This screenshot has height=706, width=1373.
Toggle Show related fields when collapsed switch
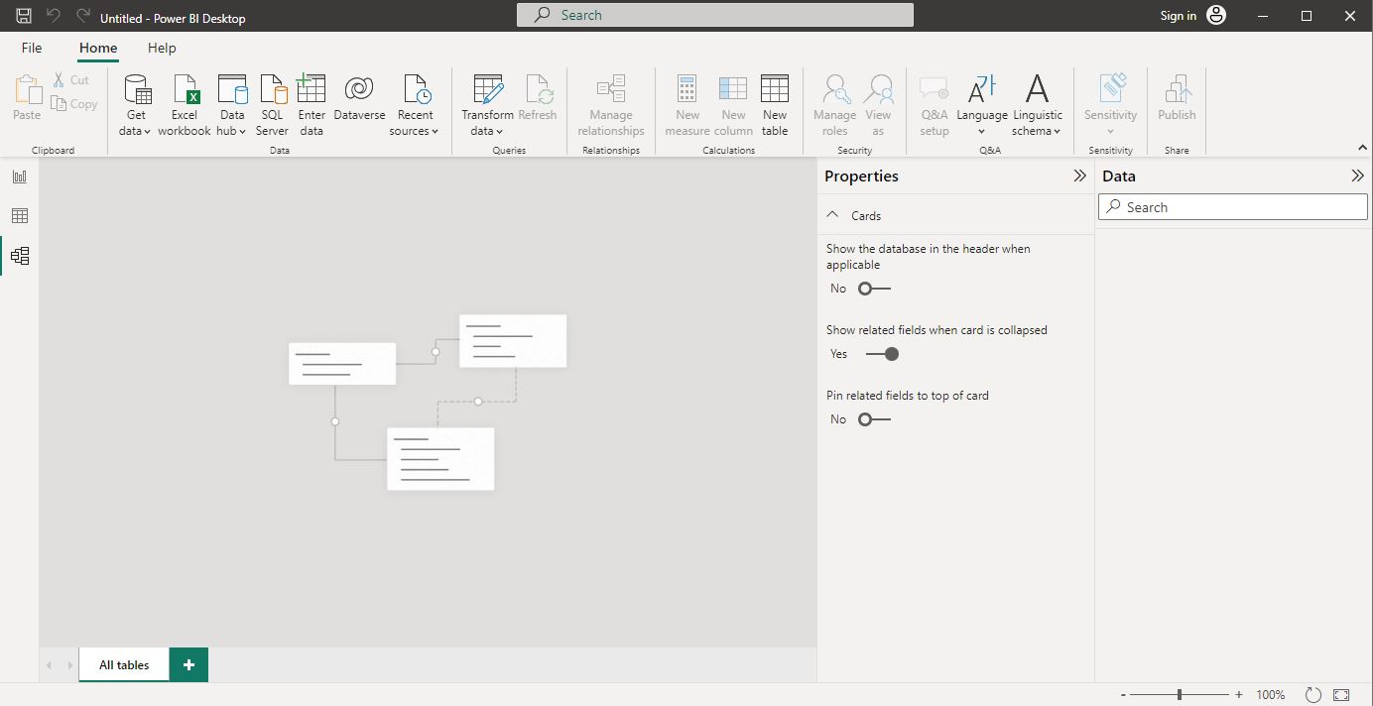[x=882, y=354]
